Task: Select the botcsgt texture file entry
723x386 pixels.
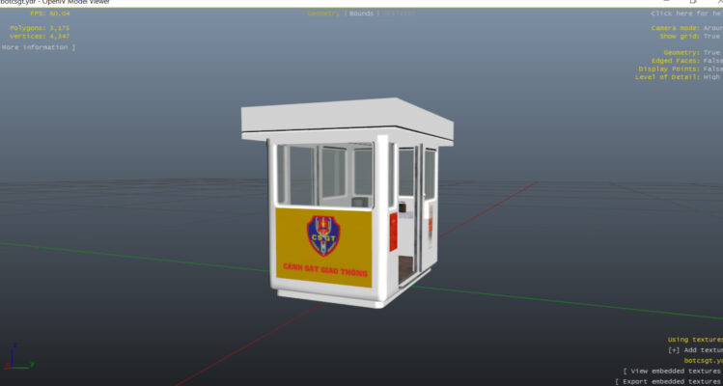Action: point(702,360)
